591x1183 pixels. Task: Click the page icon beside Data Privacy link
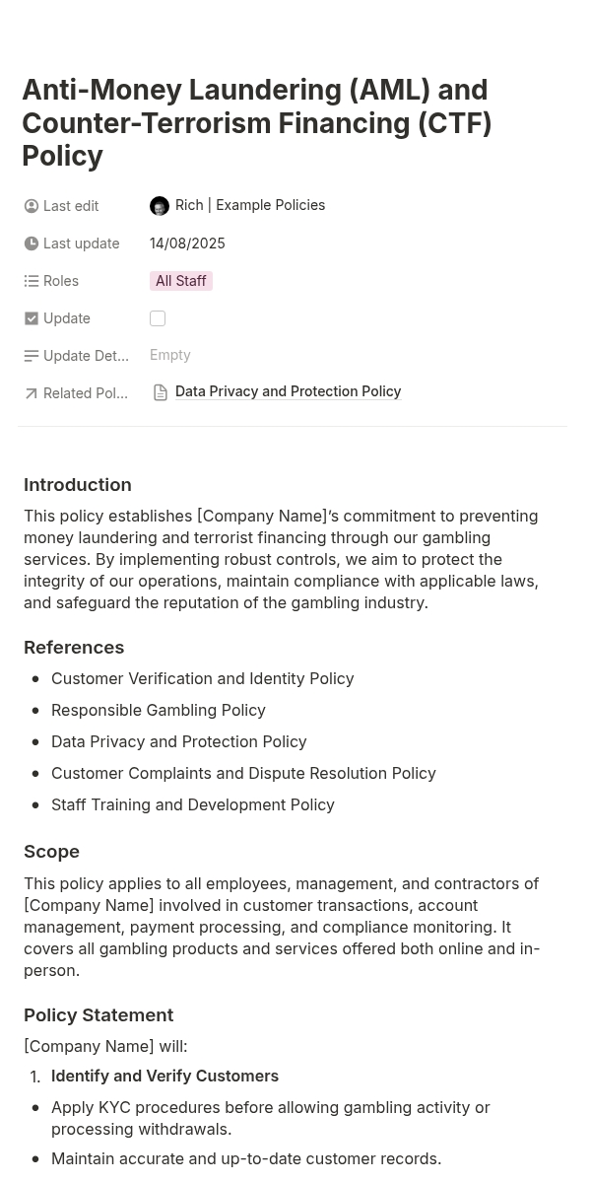click(161, 392)
